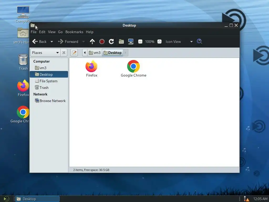Screen dimensions: 269x202
Task: Minimize the Desktop window
Action: click(x=226, y=26)
